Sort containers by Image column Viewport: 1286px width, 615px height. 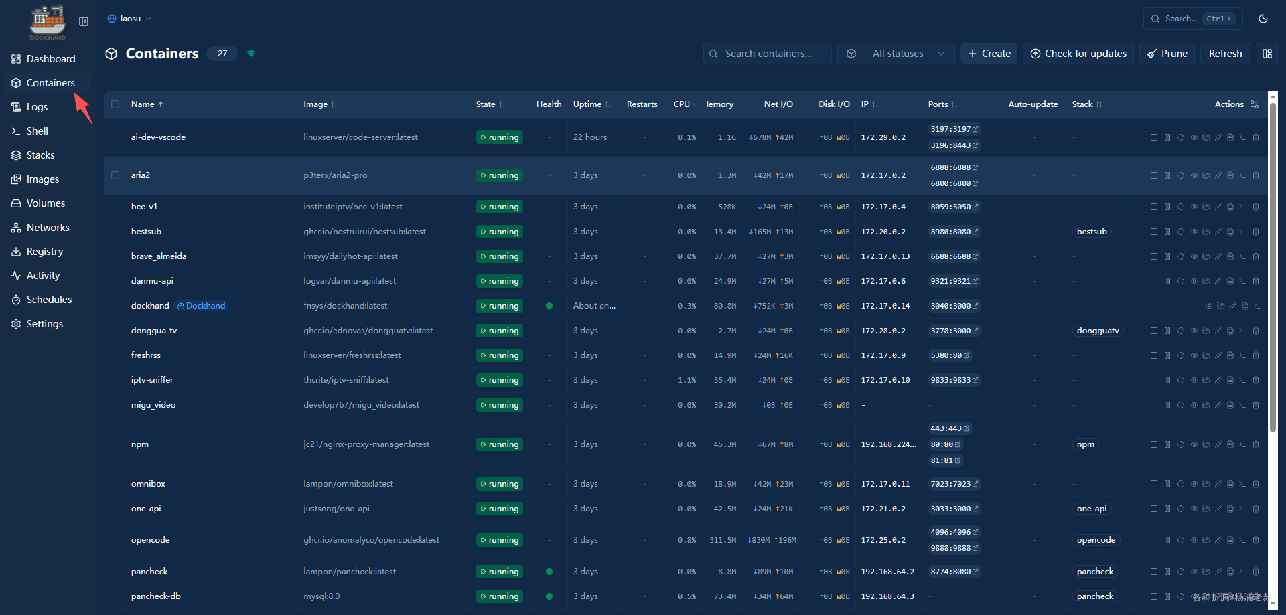pos(320,104)
